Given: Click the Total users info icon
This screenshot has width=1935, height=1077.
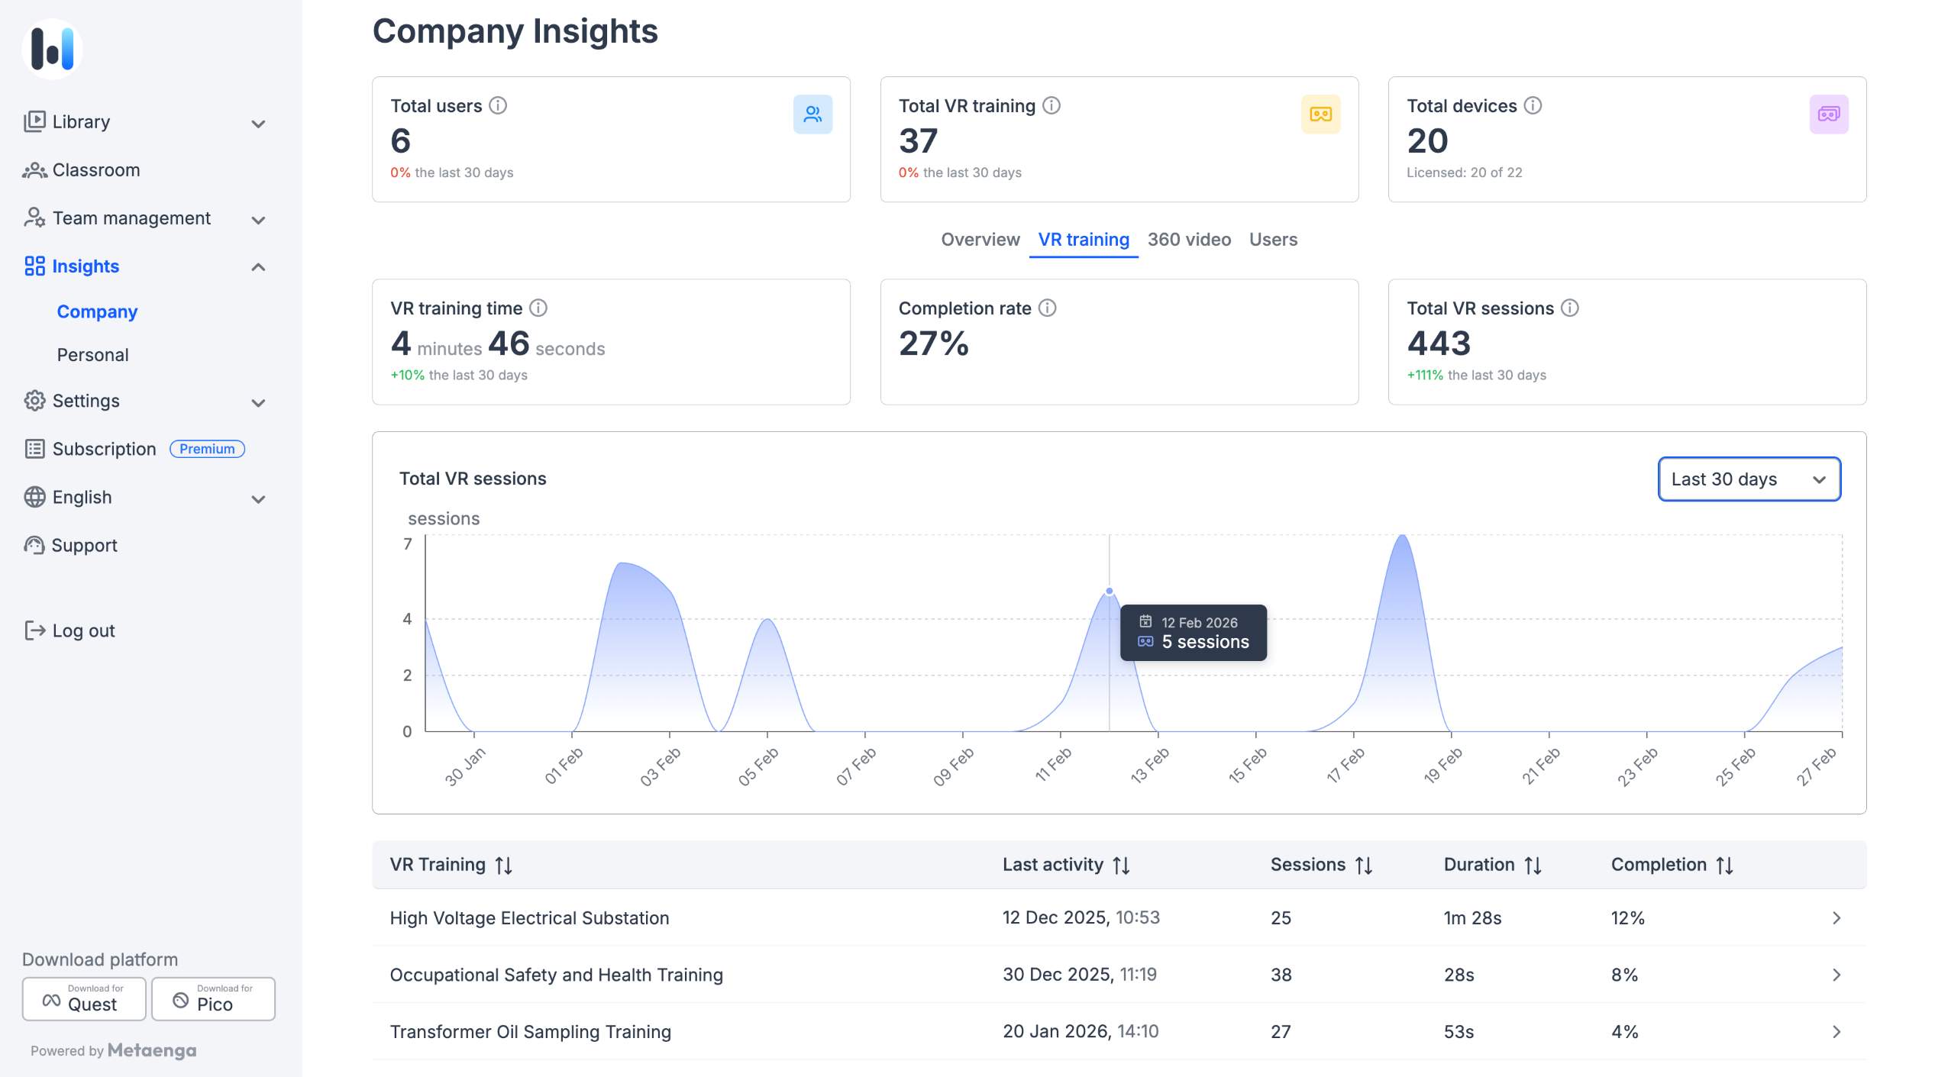Looking at the screenshot, I should click(x=498, y=105).
